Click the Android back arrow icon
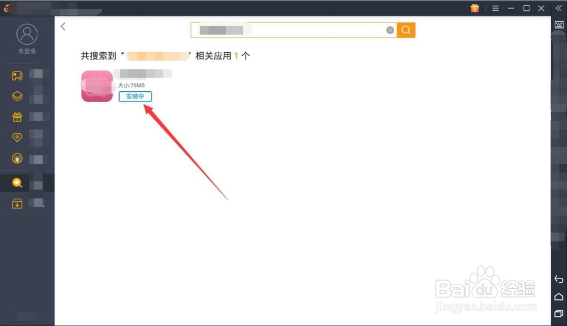The height and width of the screenshot is (326, 567). [558, 279]
